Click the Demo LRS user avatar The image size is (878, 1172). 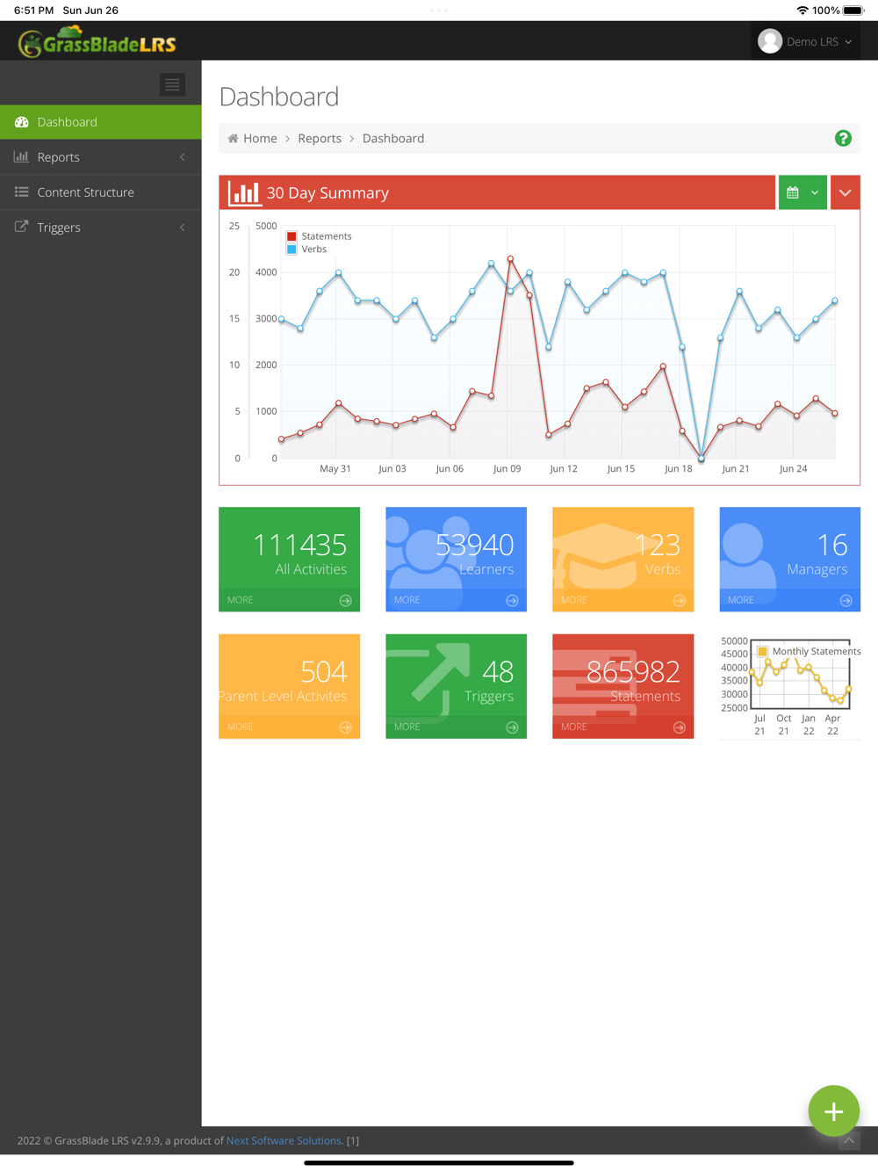coord(770,41)
